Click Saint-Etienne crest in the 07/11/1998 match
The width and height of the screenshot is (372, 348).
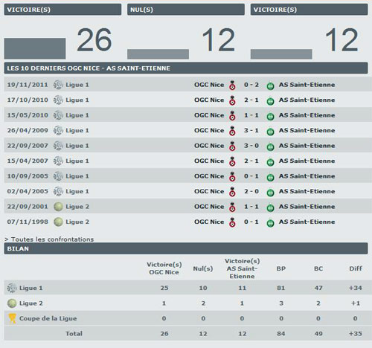click(x=270, y=223)
